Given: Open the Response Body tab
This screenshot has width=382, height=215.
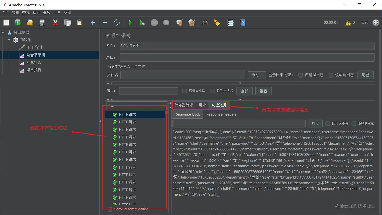Looking at the screenshot, I should coord(187,114).
